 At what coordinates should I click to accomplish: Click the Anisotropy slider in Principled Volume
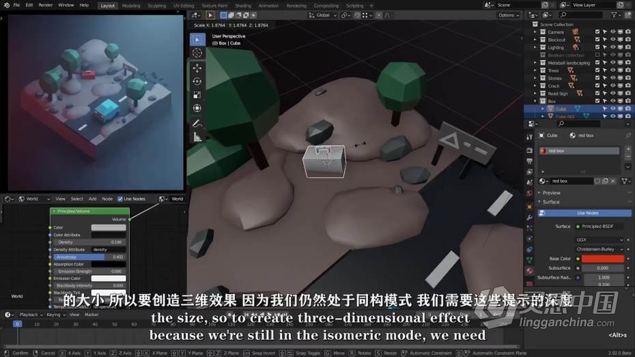point(89,257)
